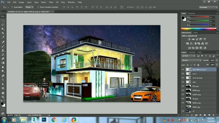The height and width of the screenshot is (123, 219).
Task: Select the Zoom tool
Action: point(3,97)
